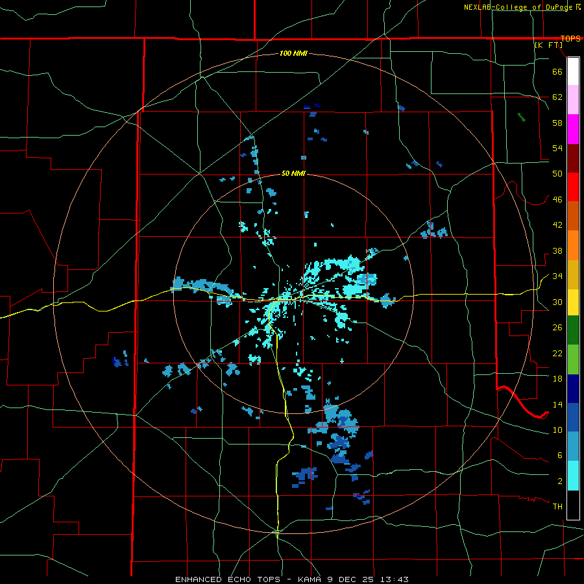
Task: Click the isolated dark green echo near top right
Action: (x=522, y=117)
